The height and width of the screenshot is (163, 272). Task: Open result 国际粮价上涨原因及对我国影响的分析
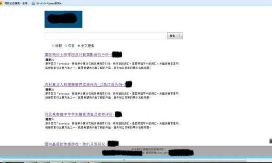[78, 55]
